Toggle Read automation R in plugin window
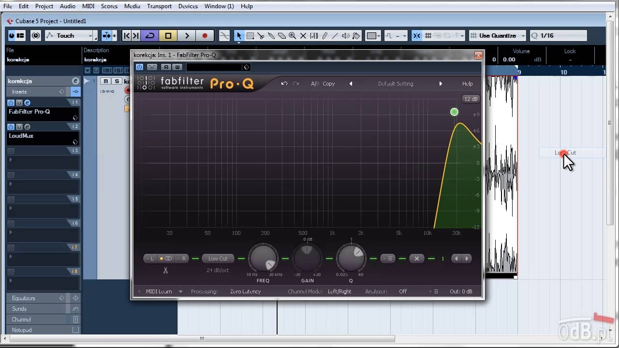 click(166, 67)
